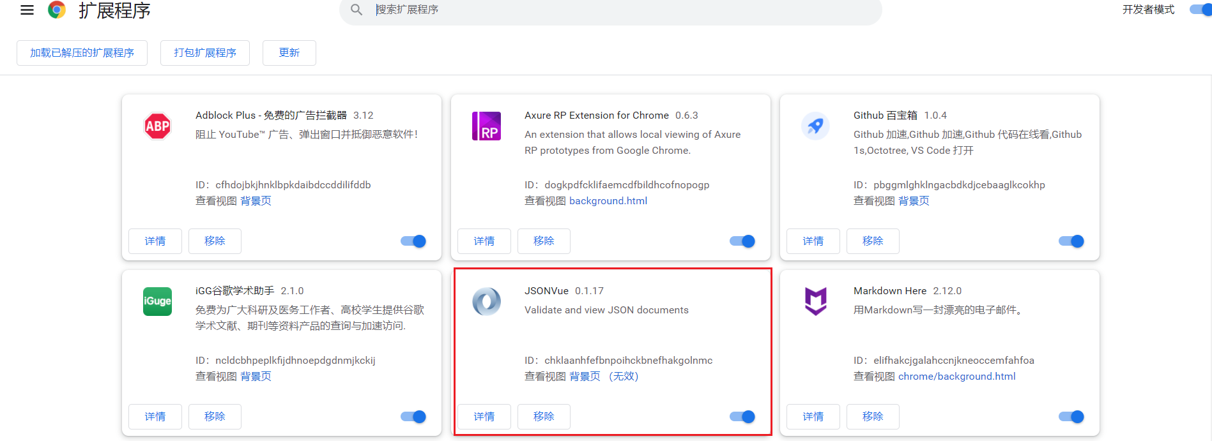Click JSONVue ID chklaanhfefbnpoihckbnefhakgolnmc
Viewport: 1212px width, 441px height.
pyautogui.click(x=629, y=361)
